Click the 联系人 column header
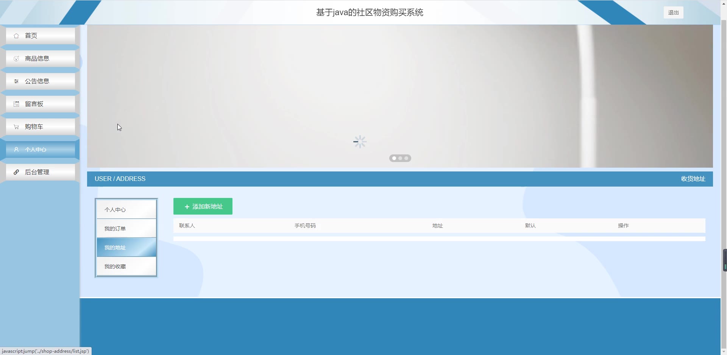Screen dimensions: 727x355 pos(187,226)
